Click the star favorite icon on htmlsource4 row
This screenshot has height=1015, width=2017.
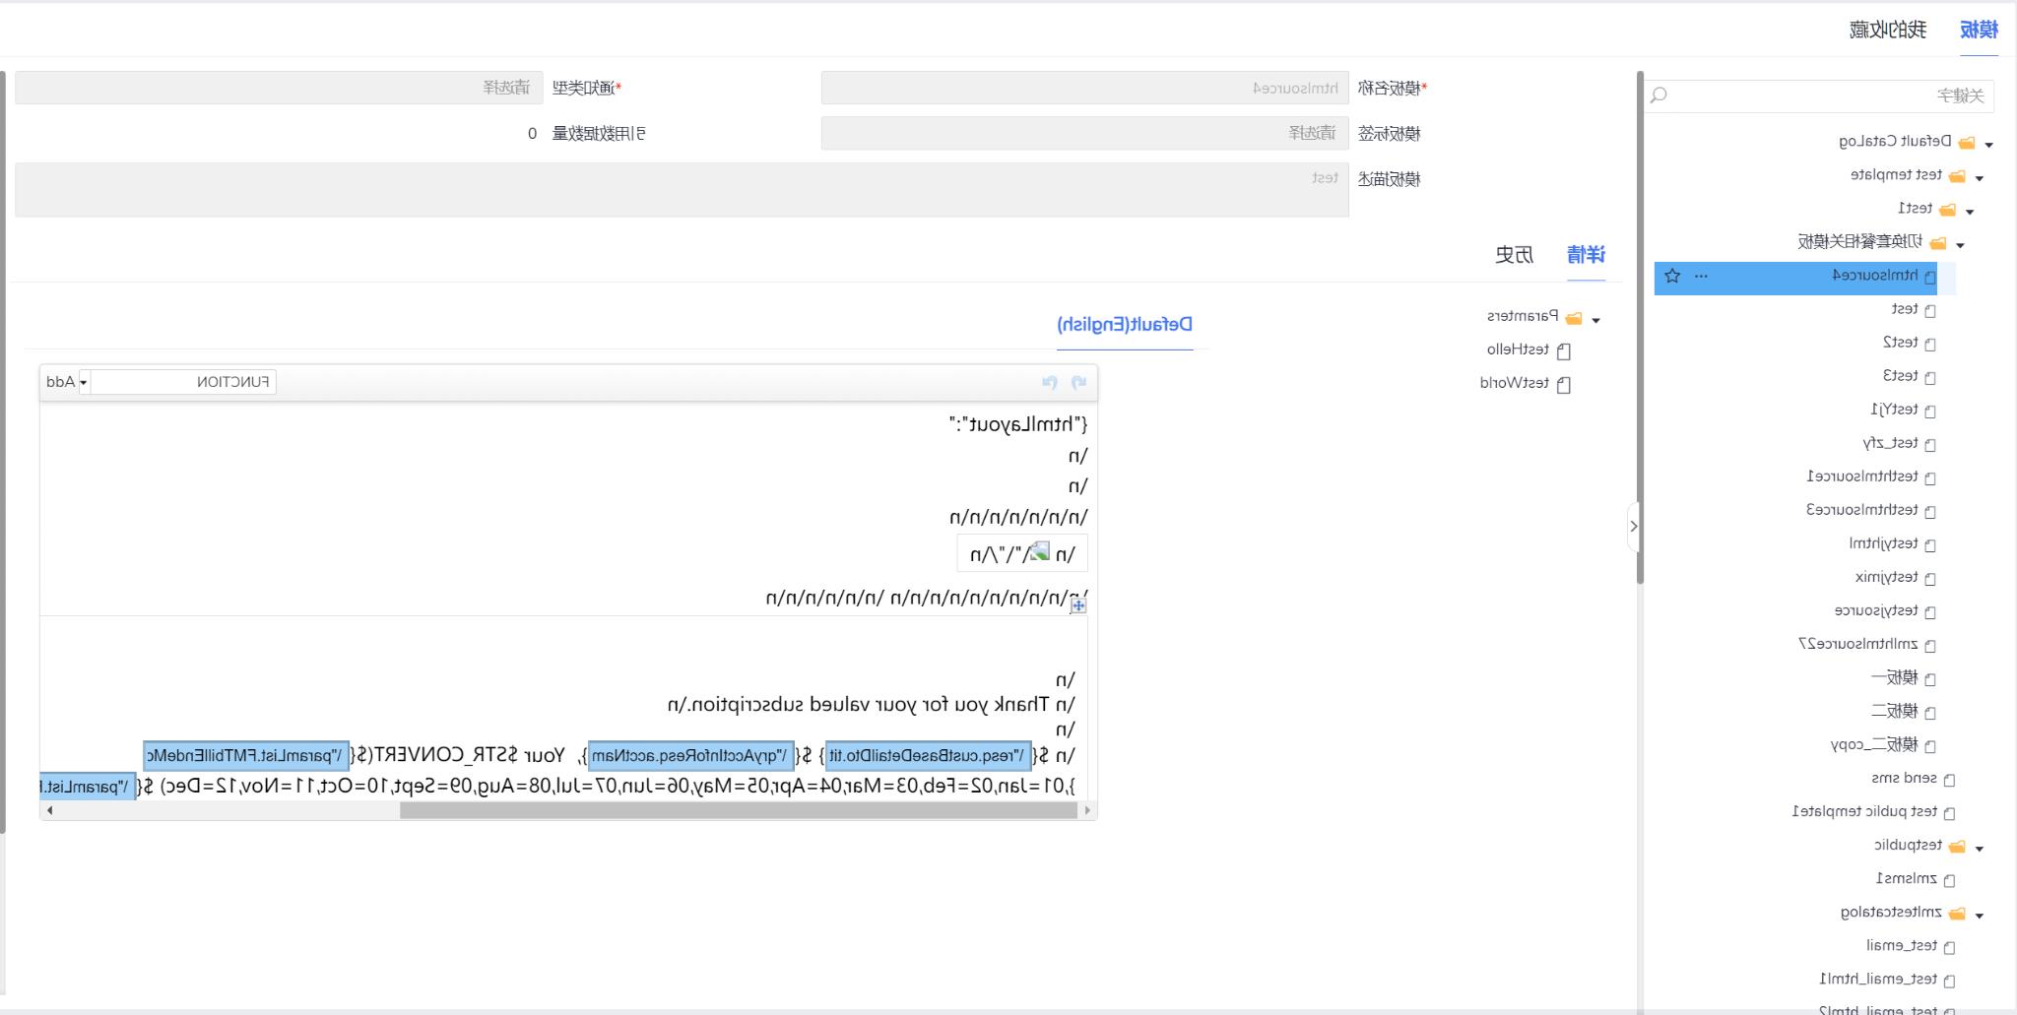coord(1672,277)
